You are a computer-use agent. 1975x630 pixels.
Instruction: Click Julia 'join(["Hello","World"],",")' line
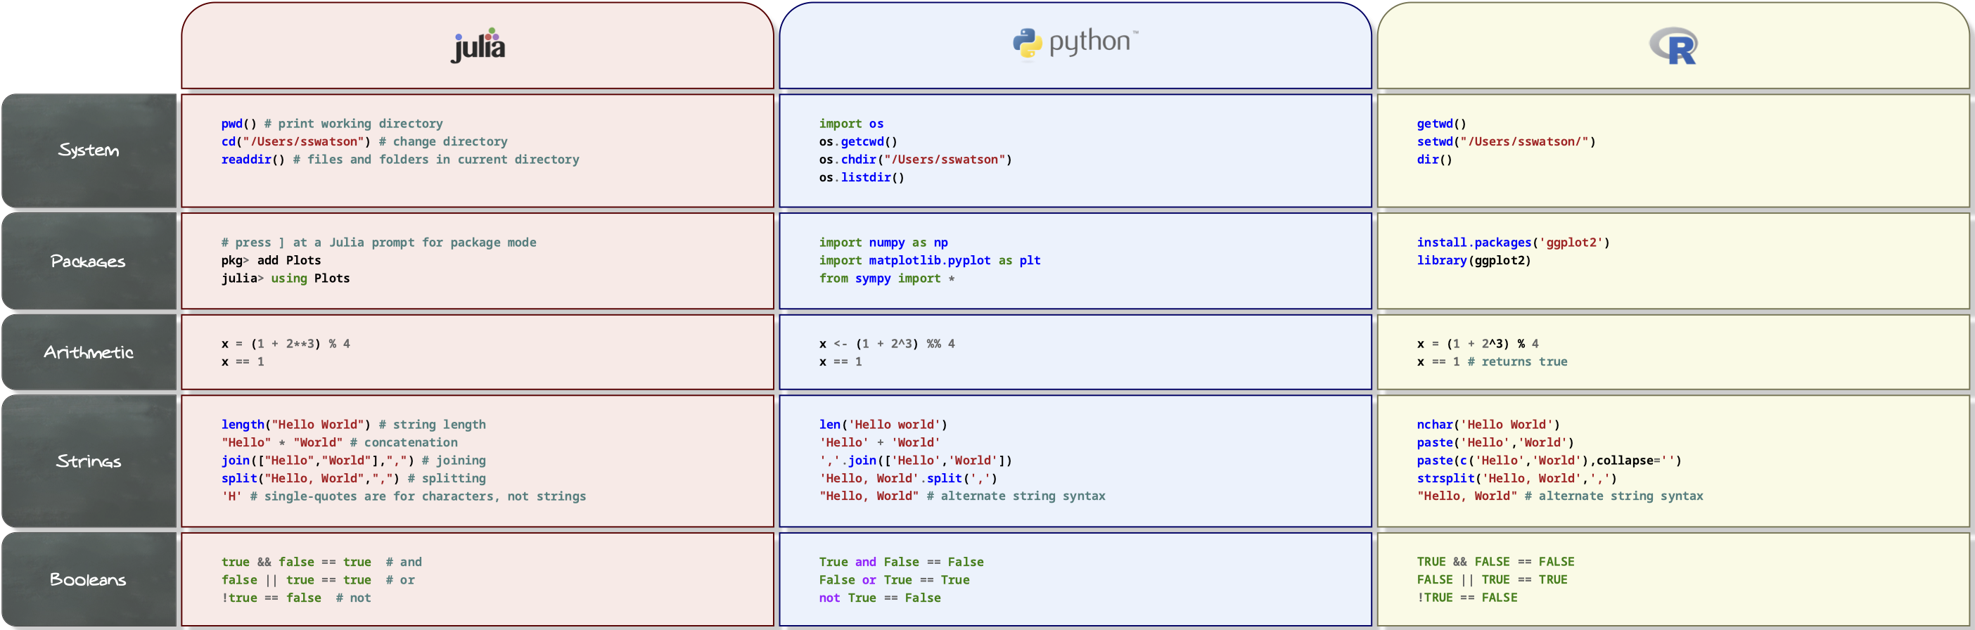354,461
